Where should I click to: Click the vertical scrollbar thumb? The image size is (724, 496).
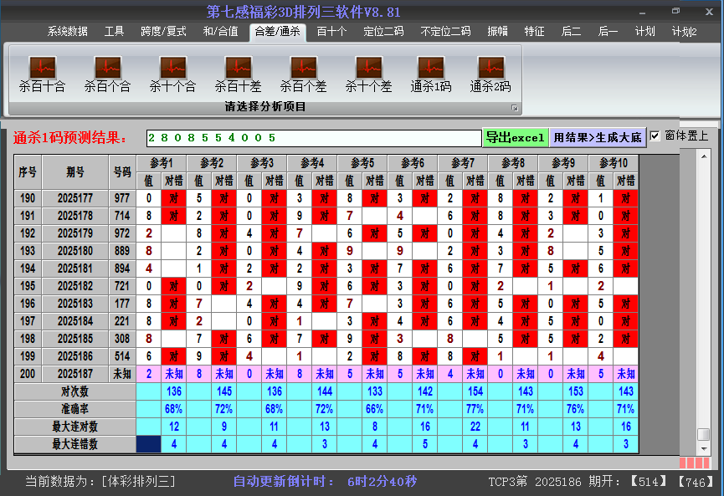click(703, 435)
